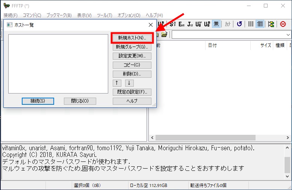Click the log pane scroll down arrow
This screenshot has height=190, width=292.
pyautogui.click(x=287, y=176)
